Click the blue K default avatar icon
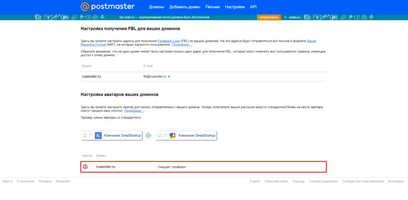This screenshot has width=408, height=200. click(98, 135)
